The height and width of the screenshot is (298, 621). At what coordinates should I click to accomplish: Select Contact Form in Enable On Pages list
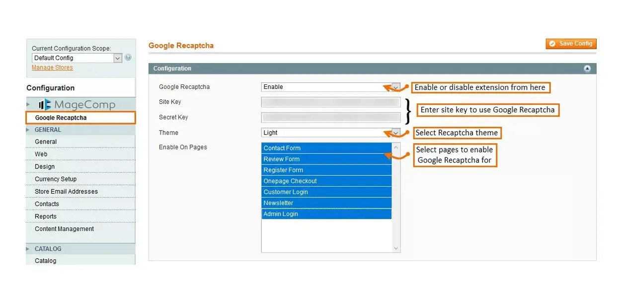326,148
